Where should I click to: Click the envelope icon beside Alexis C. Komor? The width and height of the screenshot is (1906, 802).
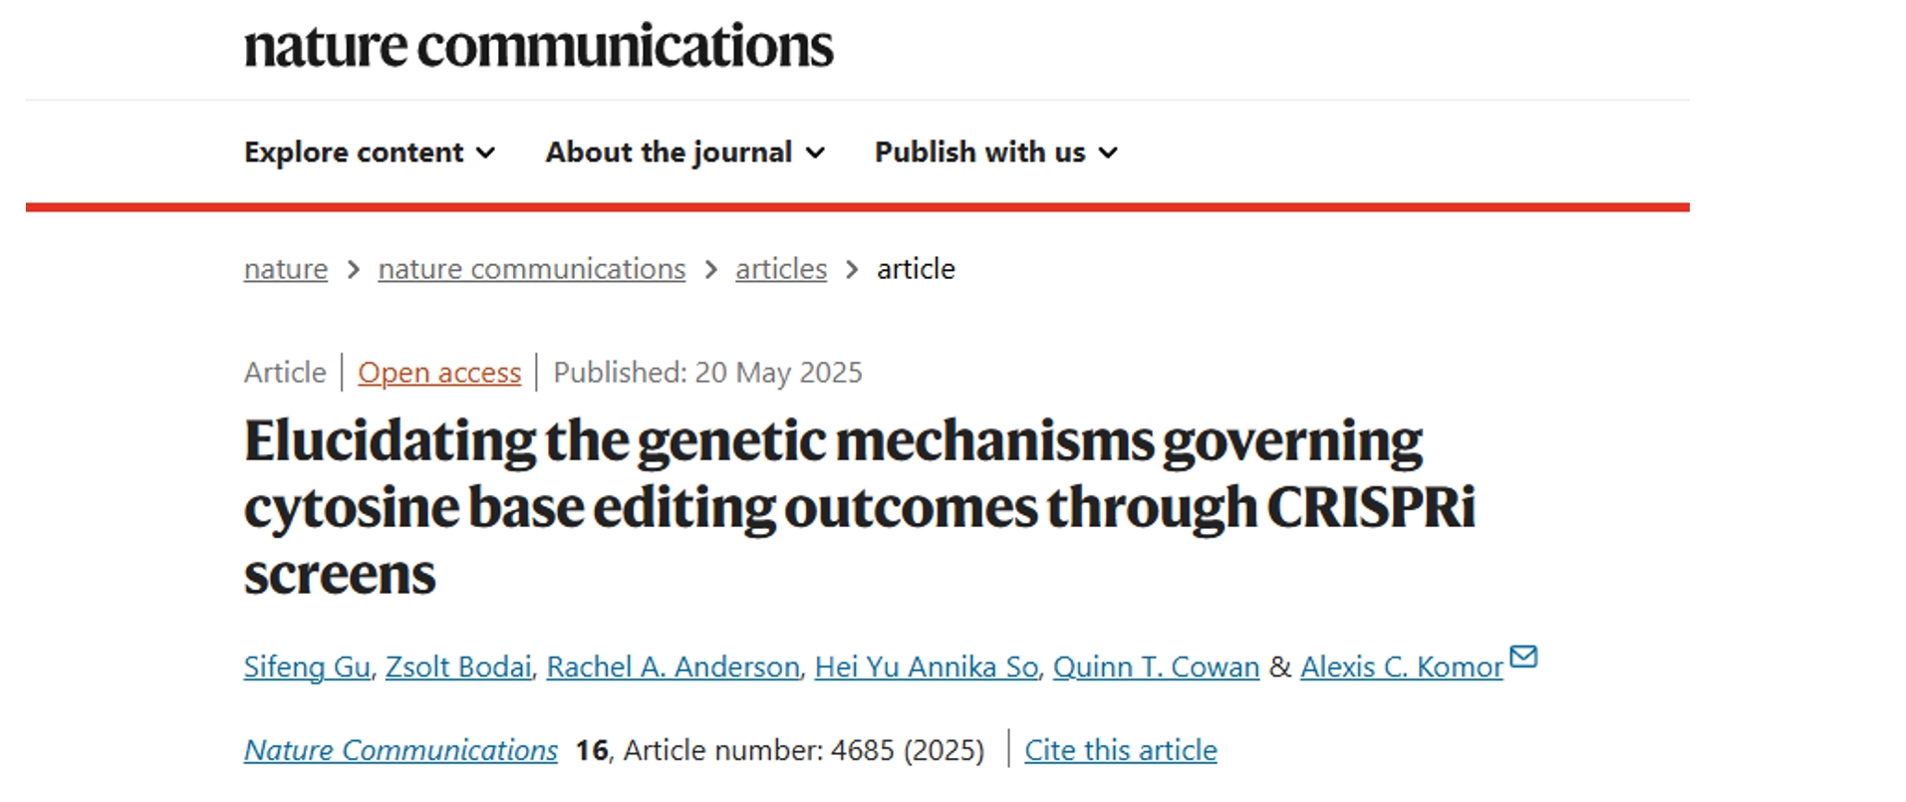coord(1523,657)
